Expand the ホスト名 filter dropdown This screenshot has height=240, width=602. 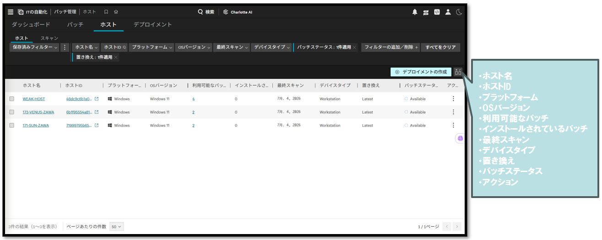coord(86,47)
